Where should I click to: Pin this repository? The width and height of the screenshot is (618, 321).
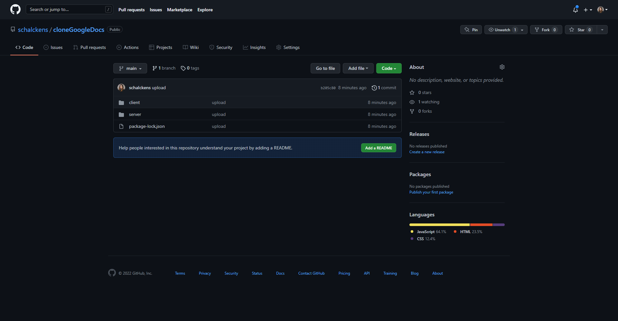(471, 30)
